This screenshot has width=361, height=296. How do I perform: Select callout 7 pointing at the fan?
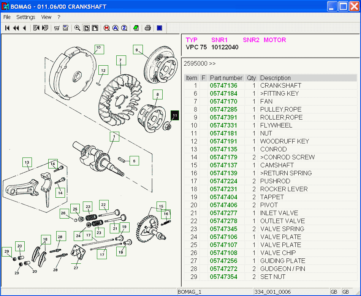point(121,60)
